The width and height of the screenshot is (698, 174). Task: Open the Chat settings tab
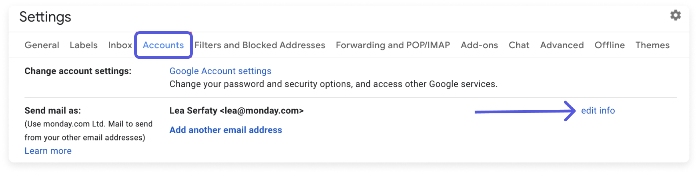tap(519, 45)
